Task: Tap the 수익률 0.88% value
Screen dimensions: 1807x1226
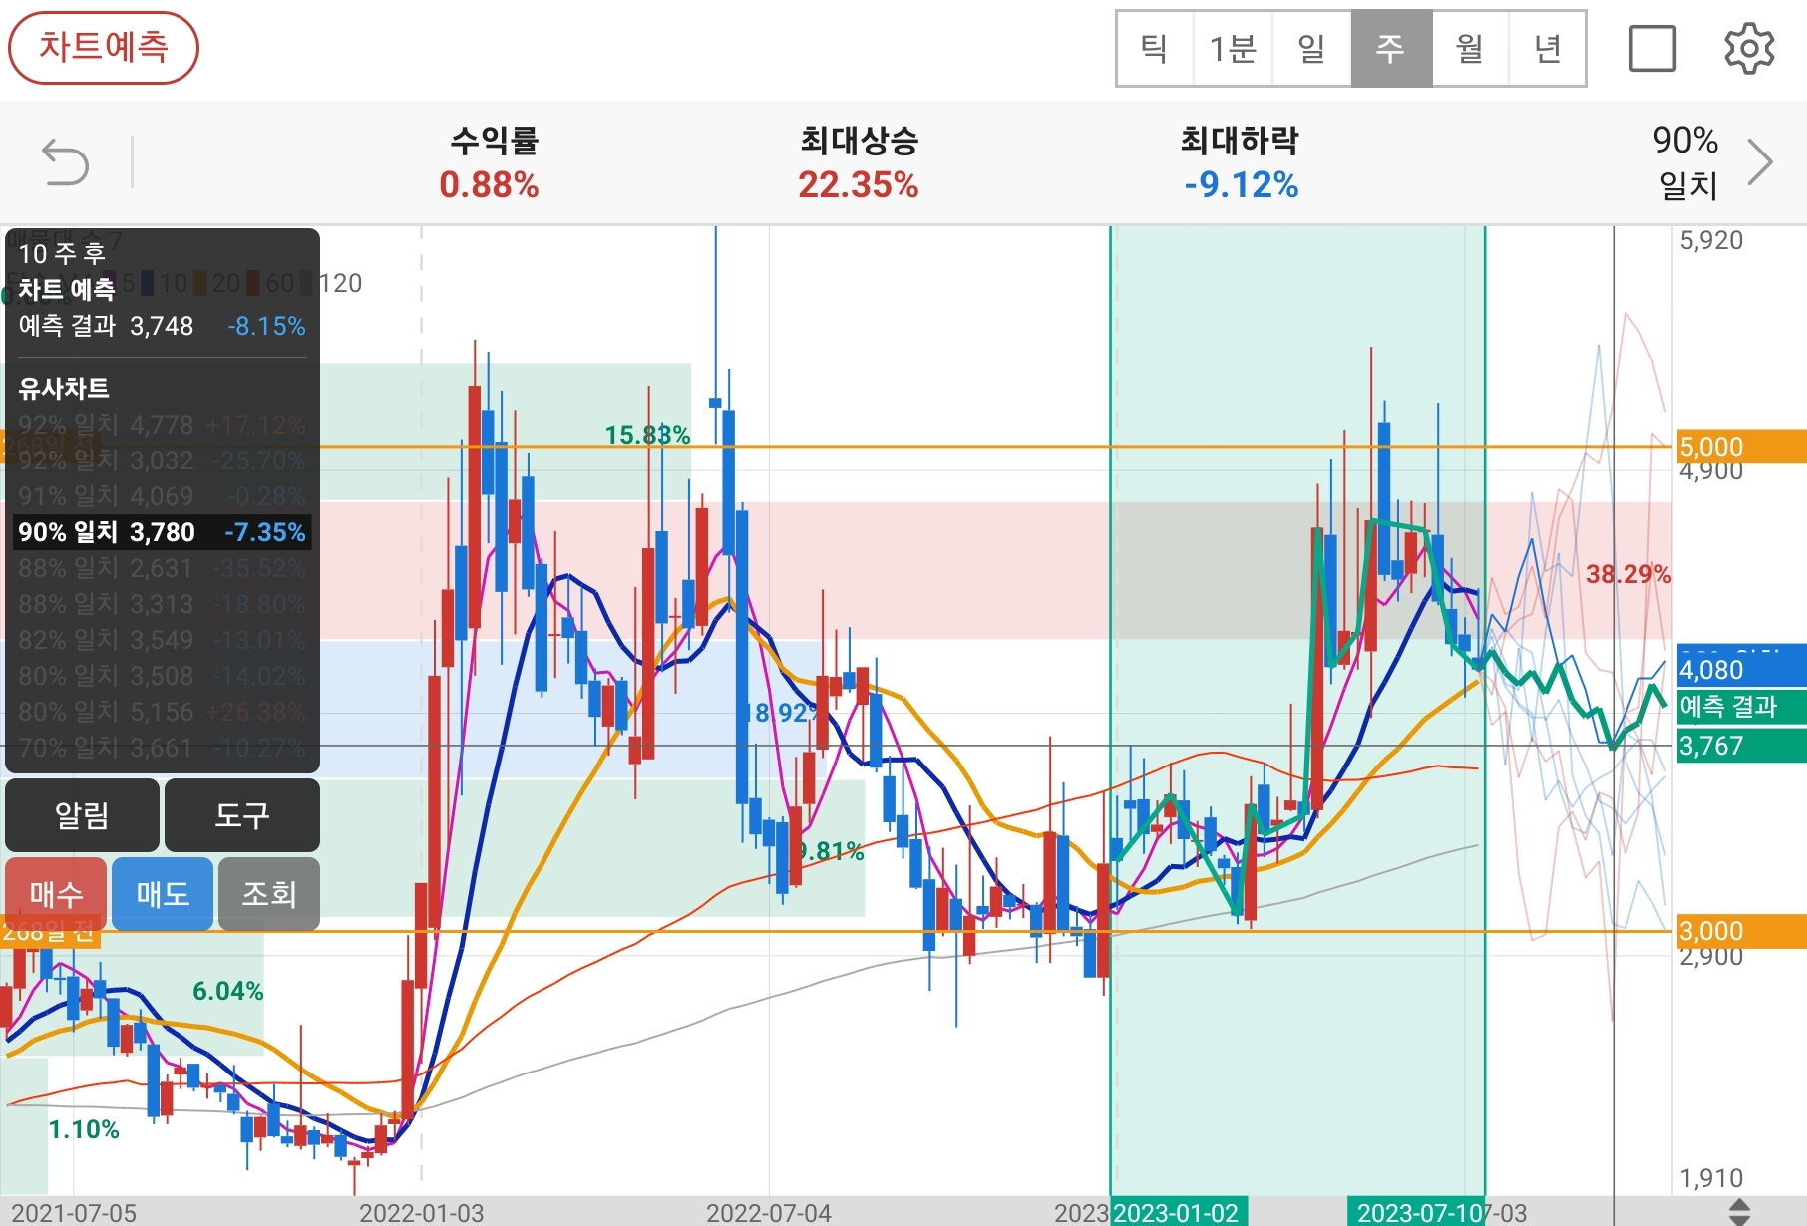Action: point(490,185)
